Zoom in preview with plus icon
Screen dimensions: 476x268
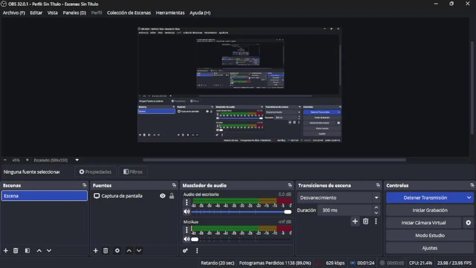(27, 160)
